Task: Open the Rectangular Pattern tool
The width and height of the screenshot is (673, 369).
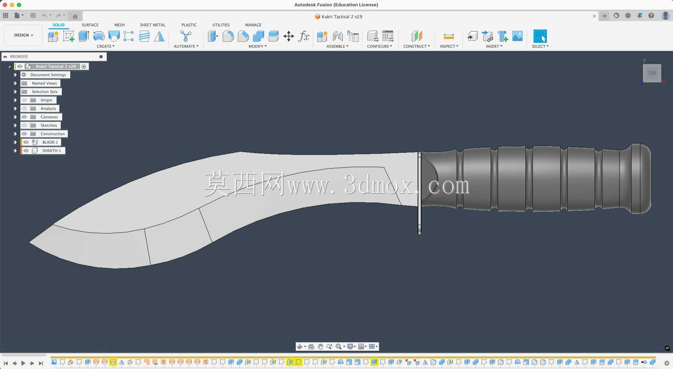Action: pos(129,36)
